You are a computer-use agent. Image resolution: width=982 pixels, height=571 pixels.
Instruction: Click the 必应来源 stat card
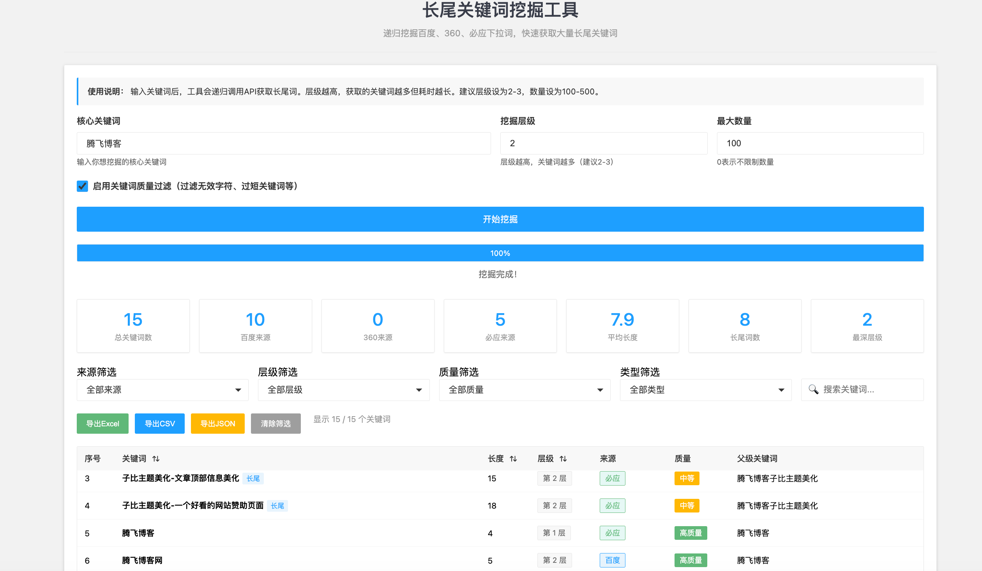click(500, 326)
